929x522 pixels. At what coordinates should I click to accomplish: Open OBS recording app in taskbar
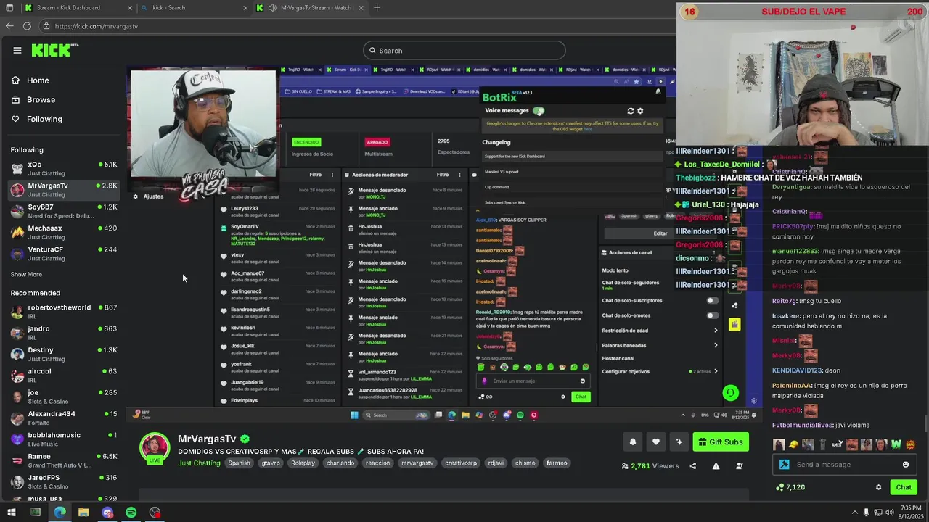tap(155, 513)
